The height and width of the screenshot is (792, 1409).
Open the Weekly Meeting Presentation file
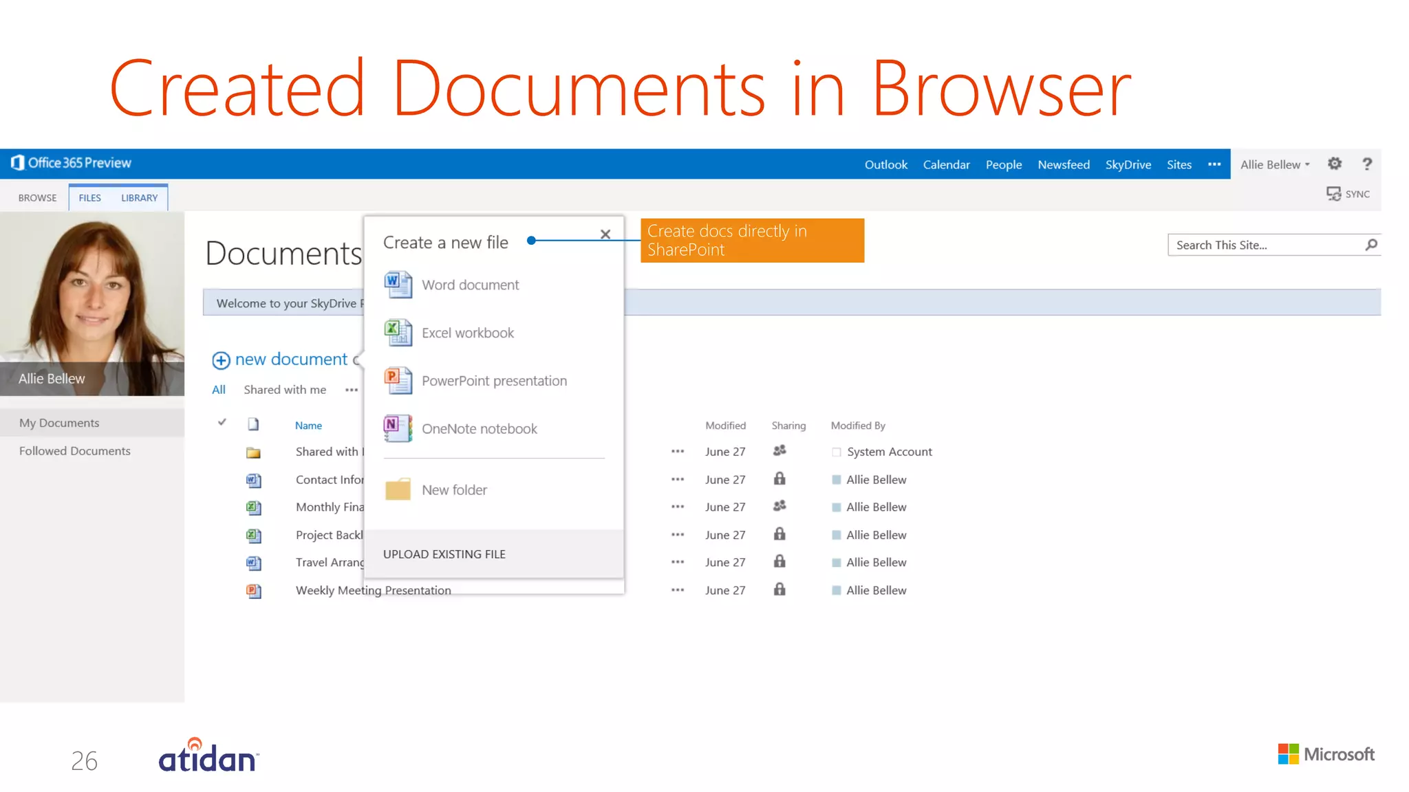point(374,591)
